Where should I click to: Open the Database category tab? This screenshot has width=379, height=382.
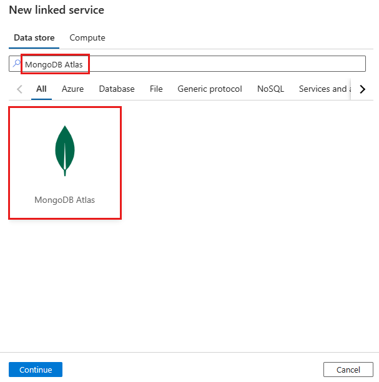pyautogui.click(x=117, y=89)
